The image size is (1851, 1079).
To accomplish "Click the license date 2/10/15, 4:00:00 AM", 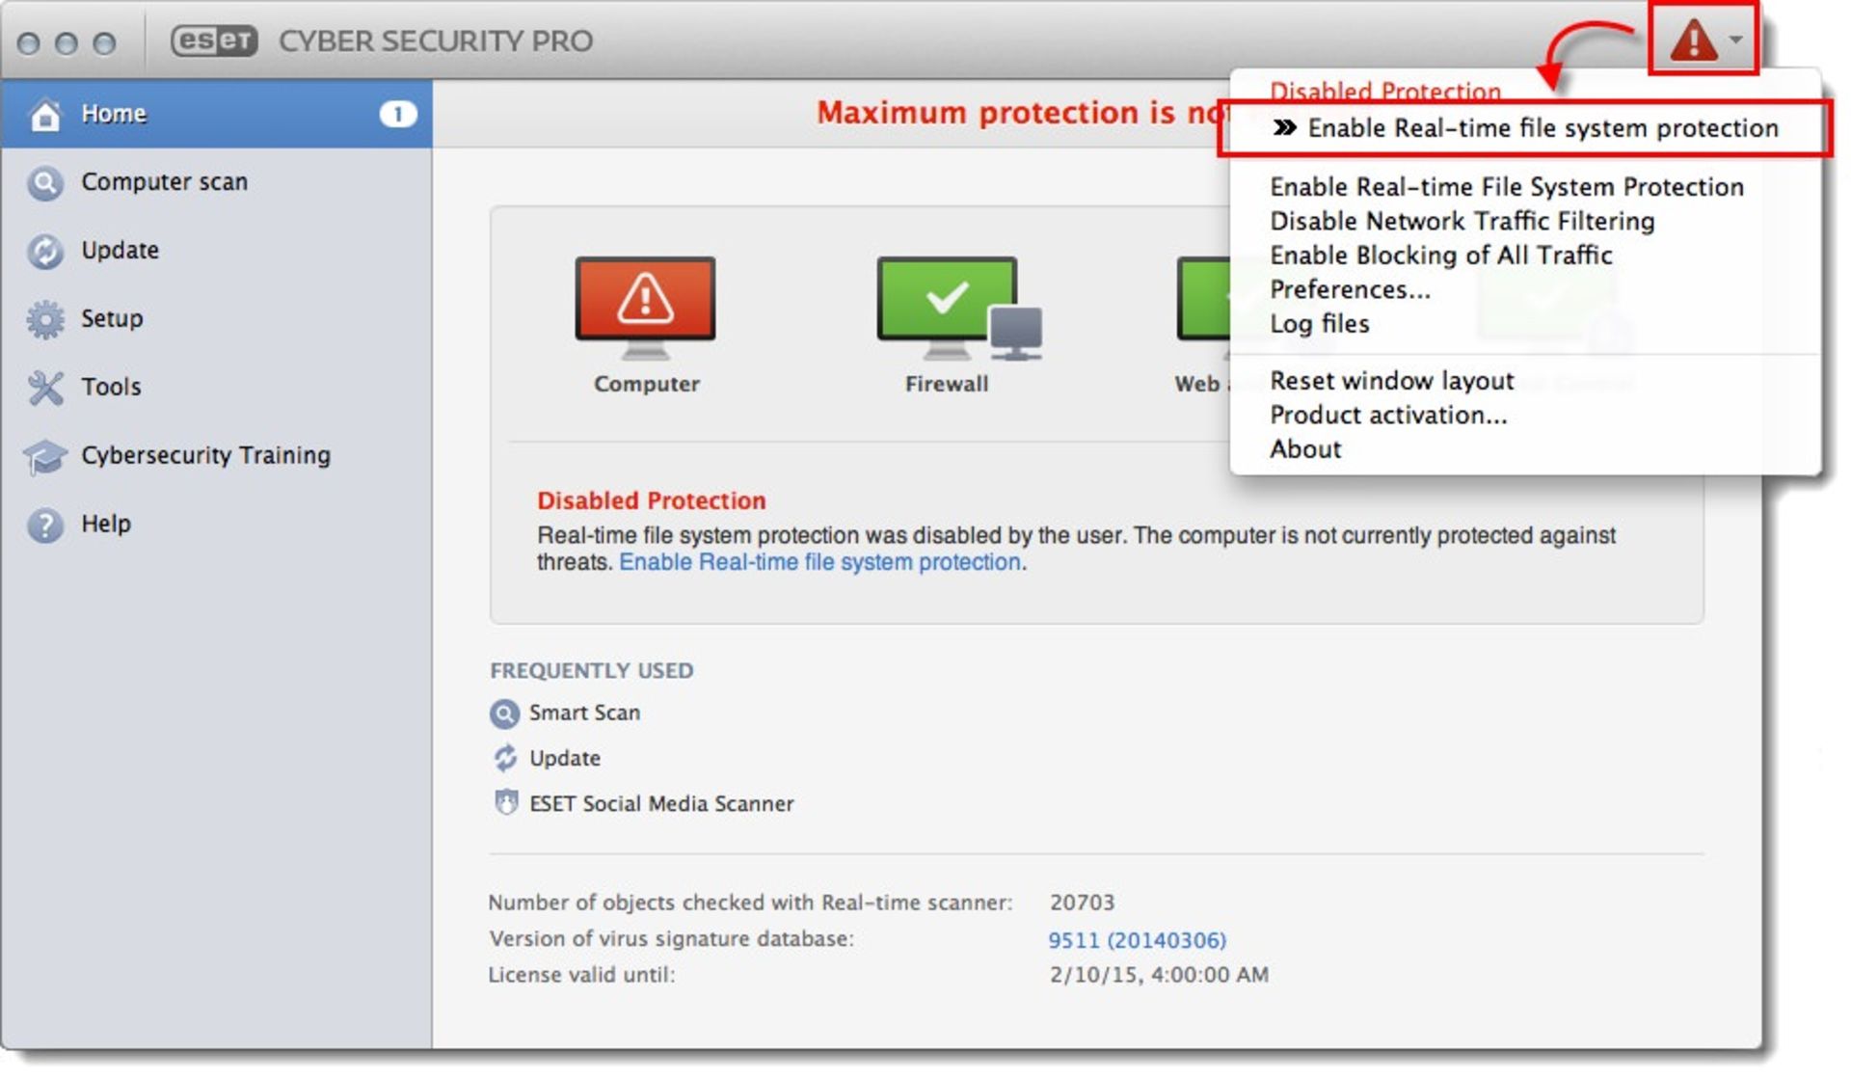I will click(1159, 975).
